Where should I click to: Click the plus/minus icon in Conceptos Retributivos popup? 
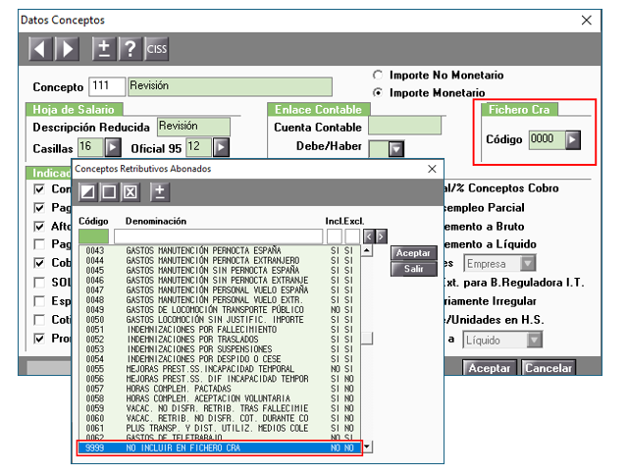click(x=159, y=191)
